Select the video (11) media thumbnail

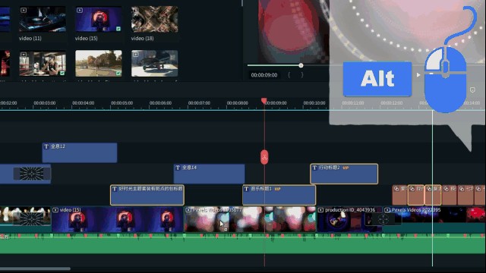[x=43, y=19]
